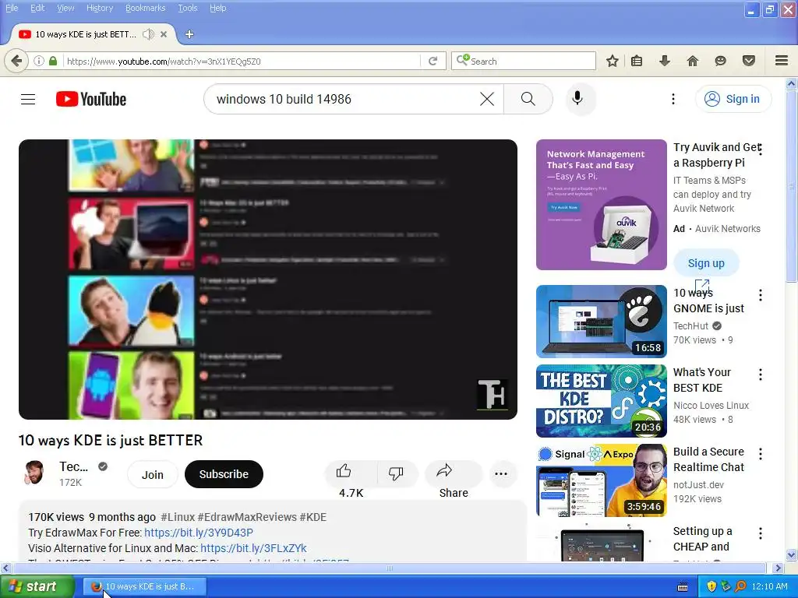Viewport: 798px width, 598px height.
Task: Click the Auvik ad Sign up button
Action: point(706,263)
